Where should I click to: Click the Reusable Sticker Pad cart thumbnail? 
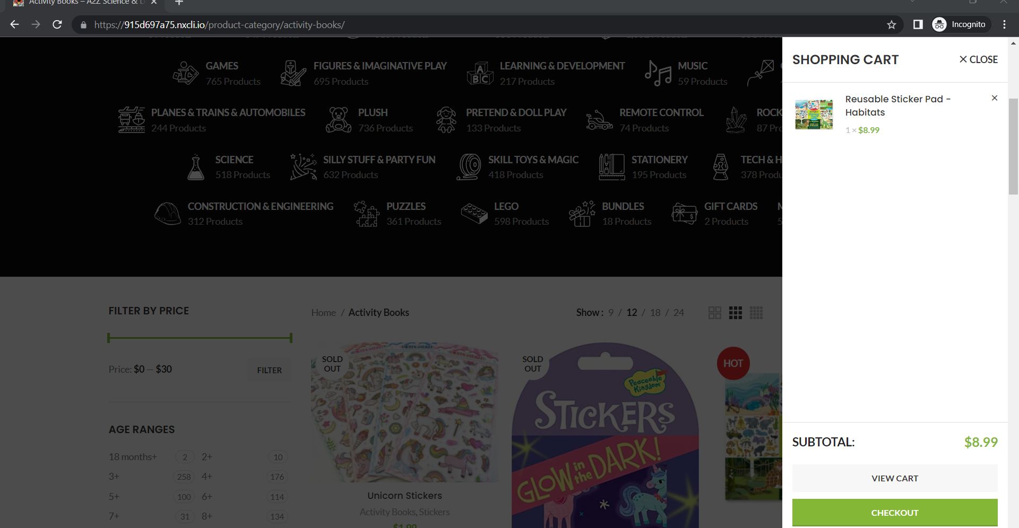point(814,114)
